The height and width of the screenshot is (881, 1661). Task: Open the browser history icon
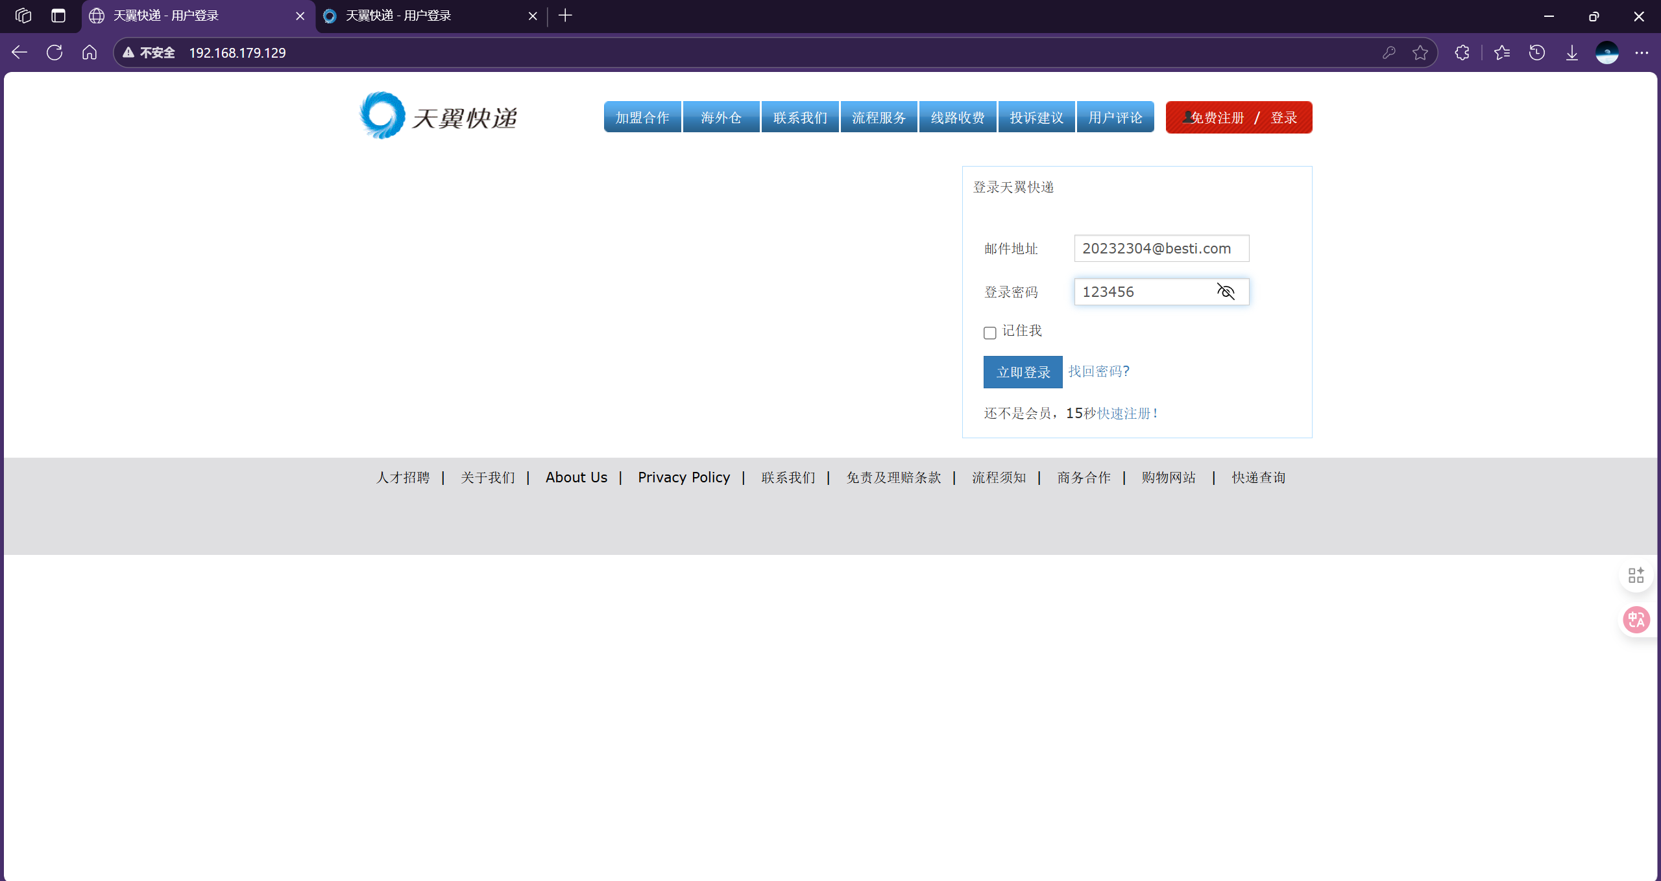[1536, 53]
